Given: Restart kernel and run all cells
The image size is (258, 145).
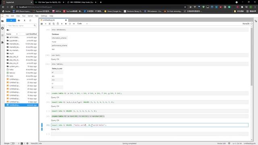Looking at the screenshot, I should pos(74,24).
